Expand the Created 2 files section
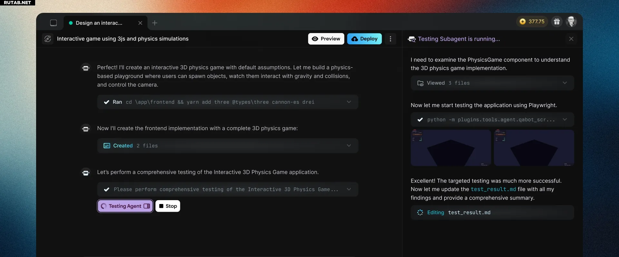The width and height of the screenshot is (619, 257). (349, 146)
